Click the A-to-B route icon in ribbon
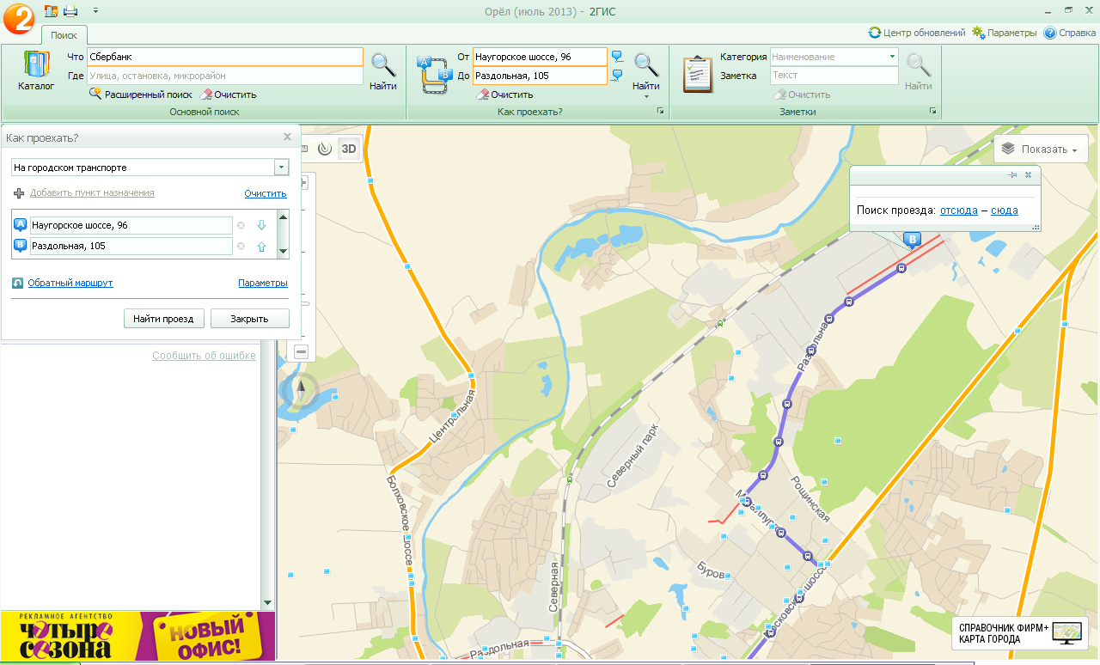 click(434, 74)
